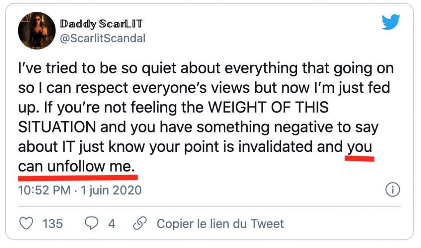The width and height of the screenshot is (421, 248).
Task: Click the capitalized 'WEIGHT OF THIS' text
Action: [268, 107]
